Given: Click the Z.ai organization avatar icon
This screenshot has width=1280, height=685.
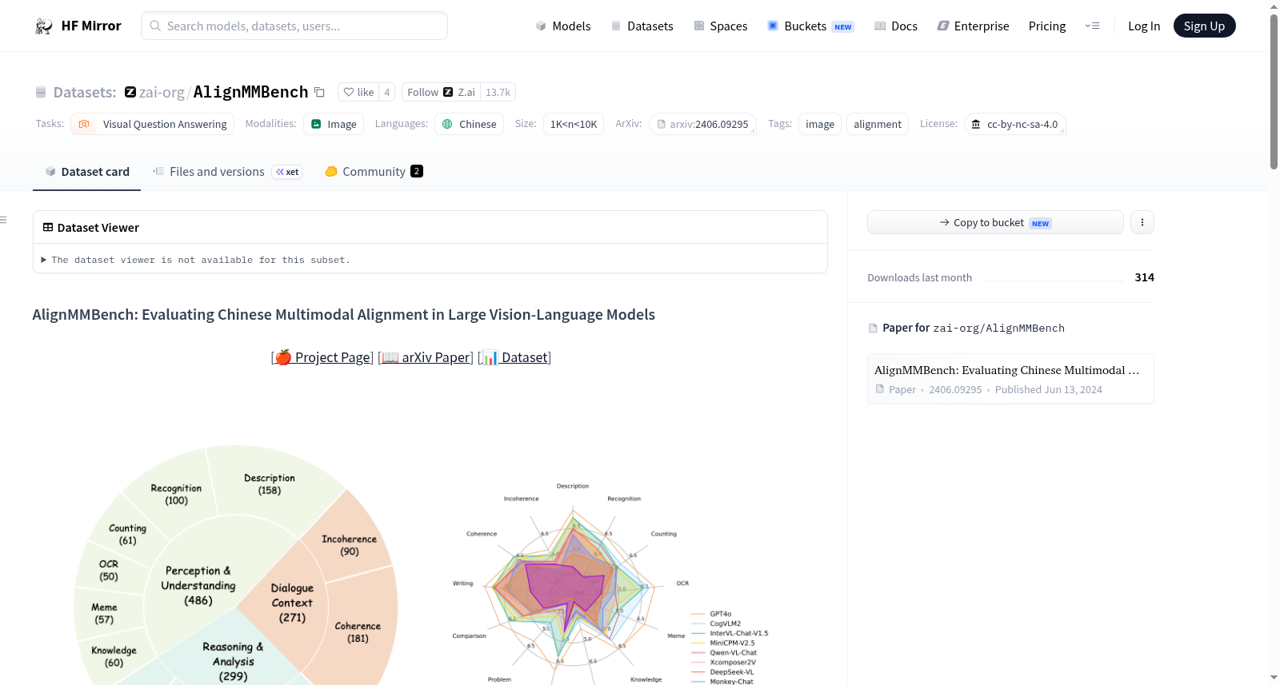Looking at the screenshot, I should [x=130, y=92].
